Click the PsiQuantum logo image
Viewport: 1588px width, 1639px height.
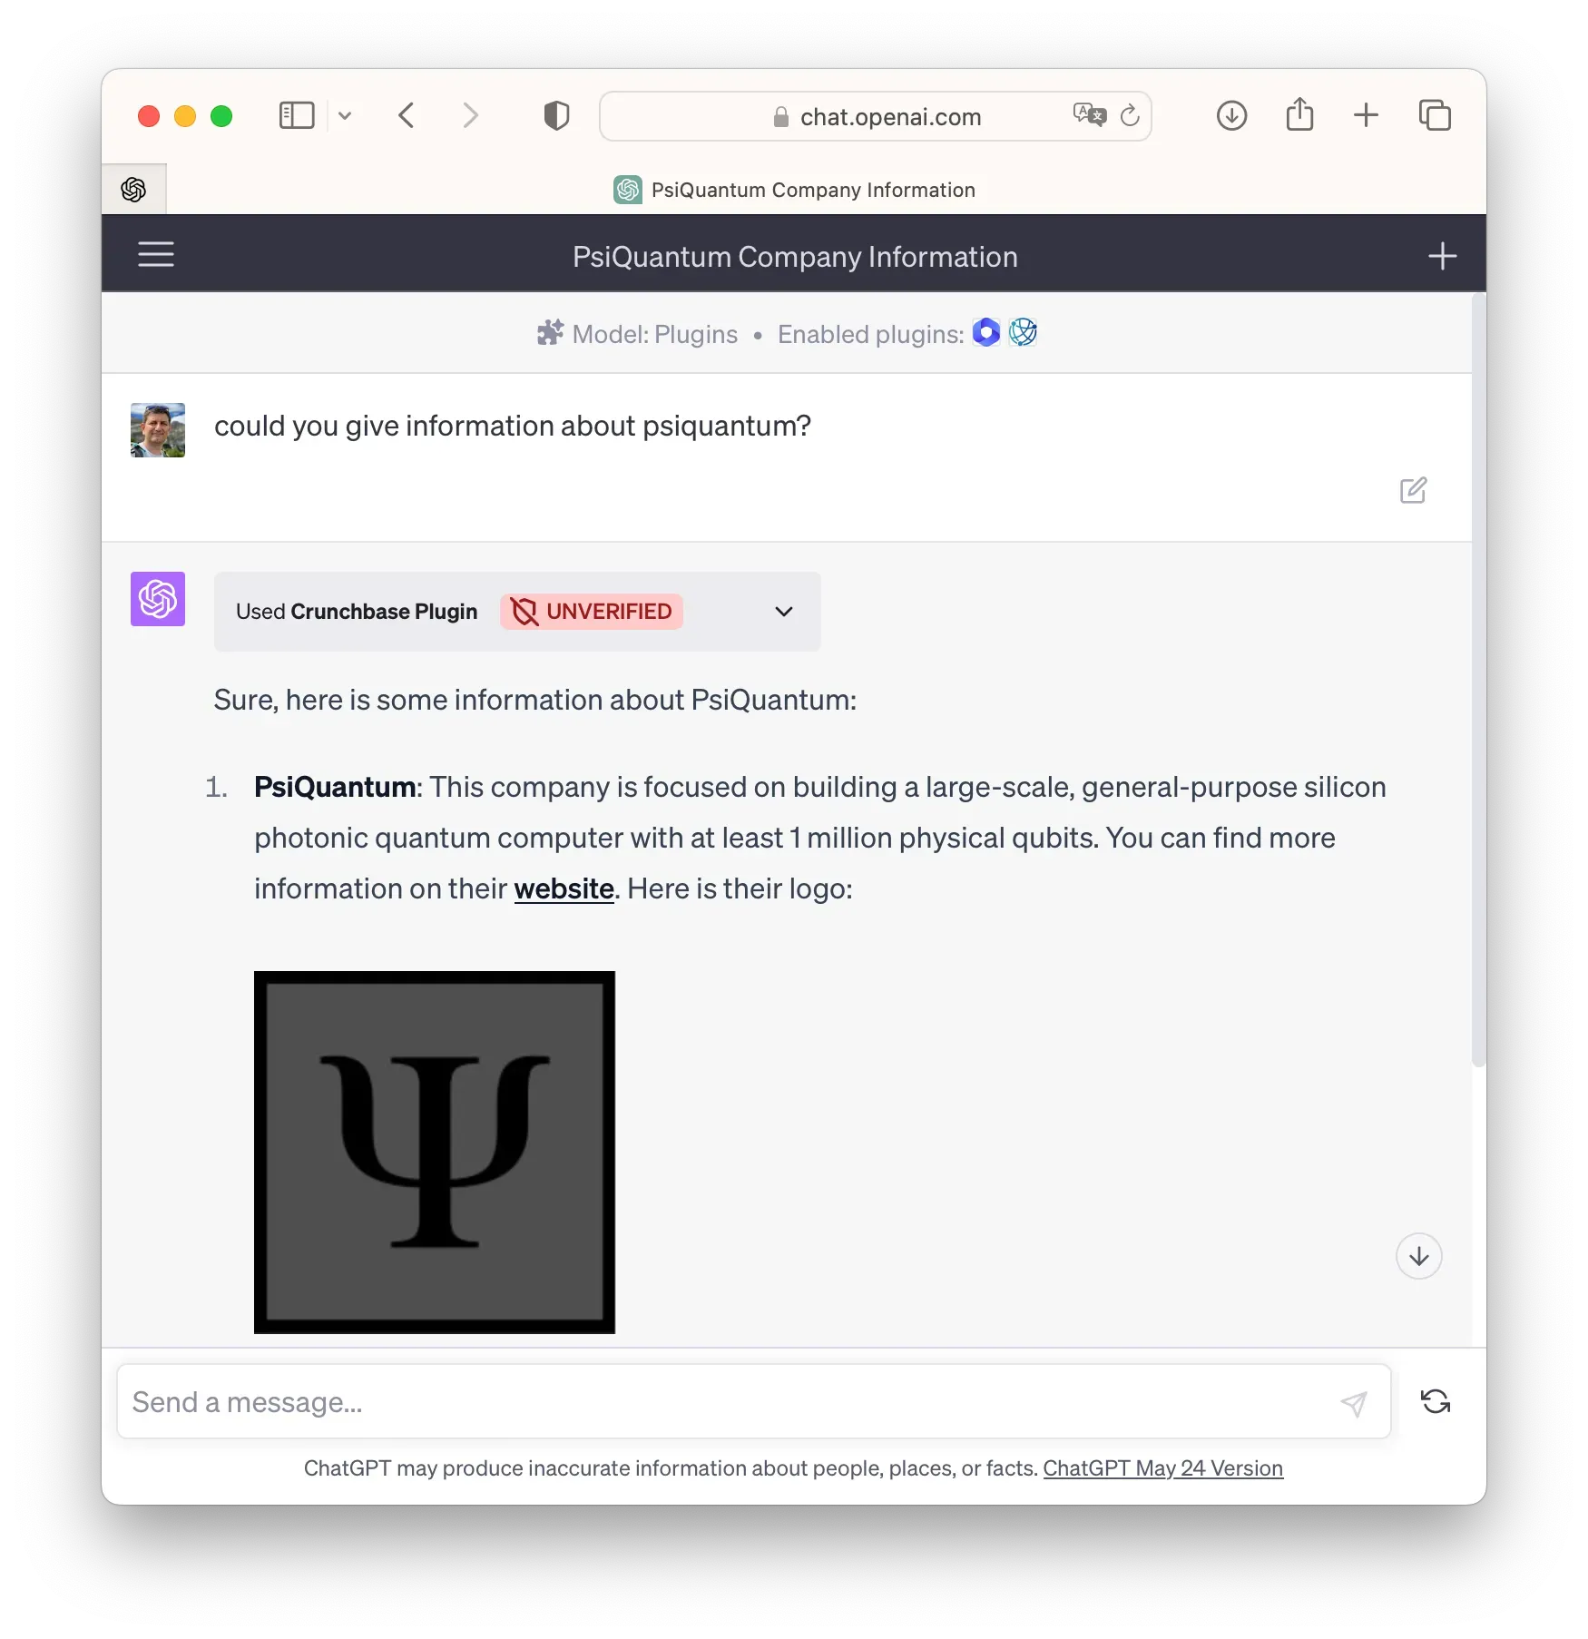435,1152
